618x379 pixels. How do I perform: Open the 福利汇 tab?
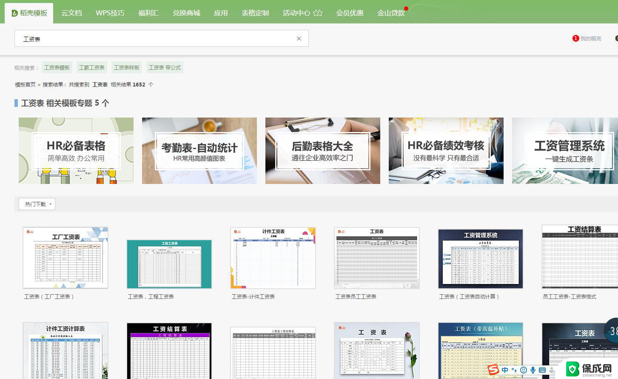(148, 13)
